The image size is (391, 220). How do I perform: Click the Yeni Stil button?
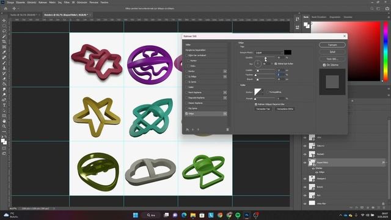pyautogui.click(x=332, y=59)
